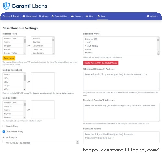
Task: Select Dailymotion in bypassed right list
Action: (x=42, y=46)
